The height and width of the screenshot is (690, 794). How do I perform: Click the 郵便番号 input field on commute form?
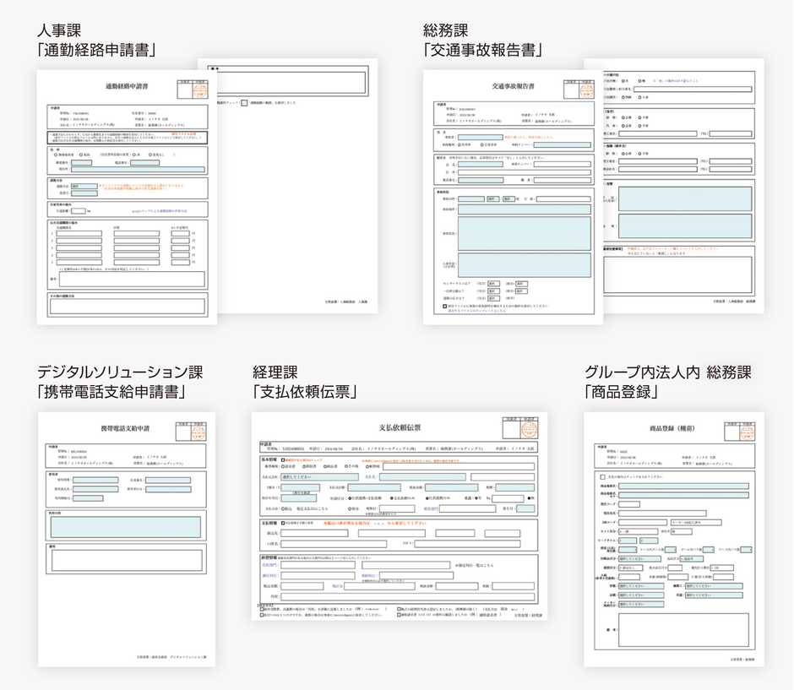point(81,162)
